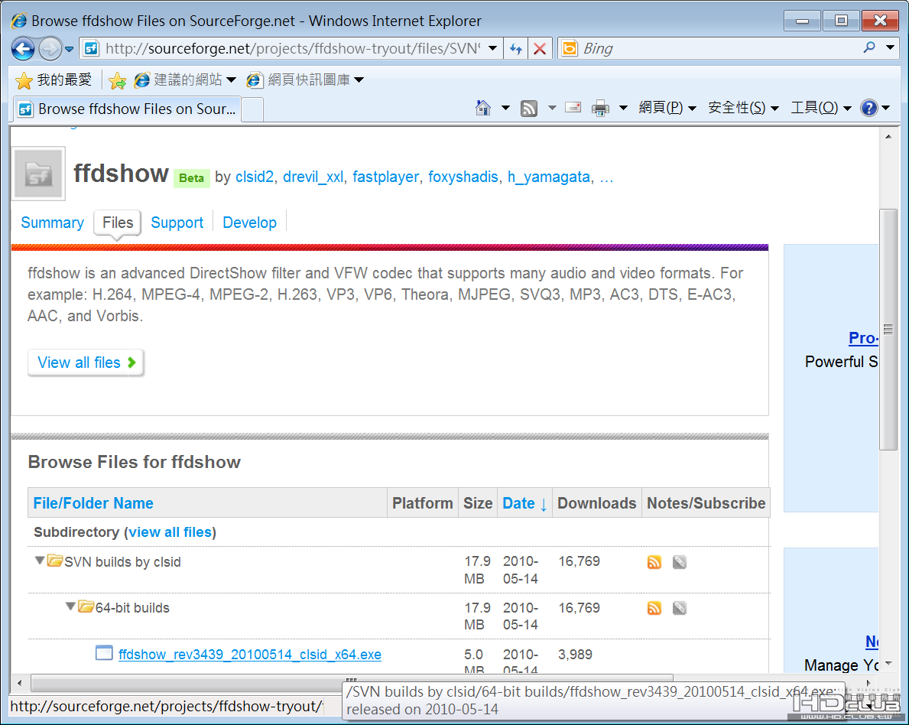Open the 網頁(P) Page menu
Screen dimensions: 909x725
point(667,108)
